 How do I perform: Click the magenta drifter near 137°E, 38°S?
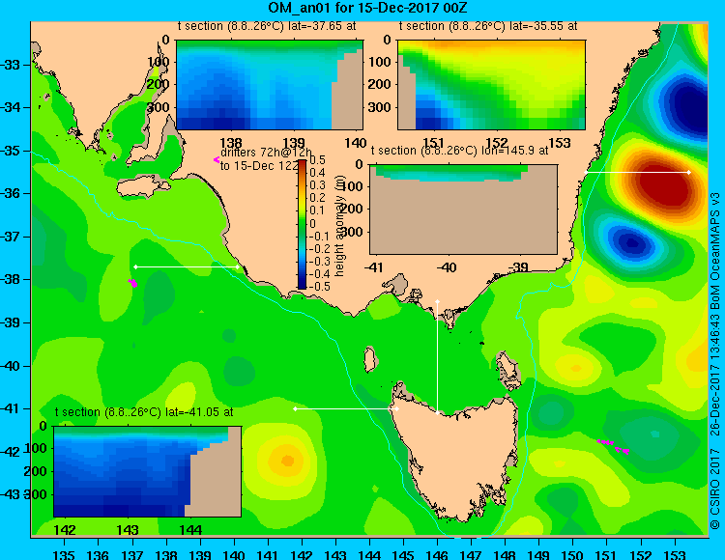pos(132,283)
